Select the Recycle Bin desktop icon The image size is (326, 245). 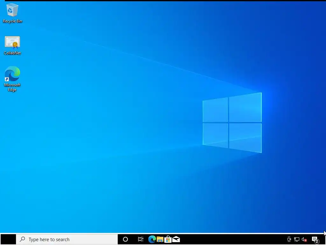point(12,13)
